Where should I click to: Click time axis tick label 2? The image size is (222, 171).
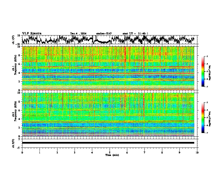click(57, 153)
